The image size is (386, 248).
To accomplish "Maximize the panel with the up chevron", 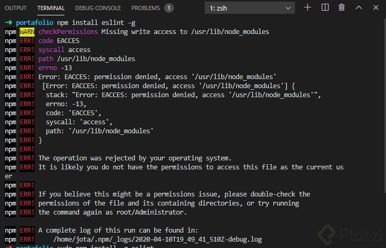I will point(358,8).
